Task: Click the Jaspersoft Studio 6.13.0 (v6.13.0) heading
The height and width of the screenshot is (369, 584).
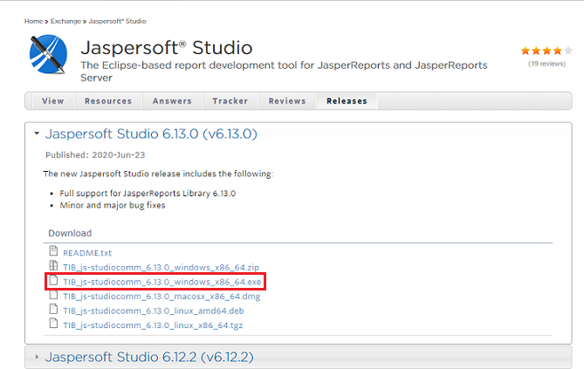Action: tap(151, 133)
